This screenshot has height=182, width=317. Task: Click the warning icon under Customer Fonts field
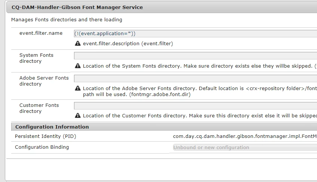[x=78, y=116]
